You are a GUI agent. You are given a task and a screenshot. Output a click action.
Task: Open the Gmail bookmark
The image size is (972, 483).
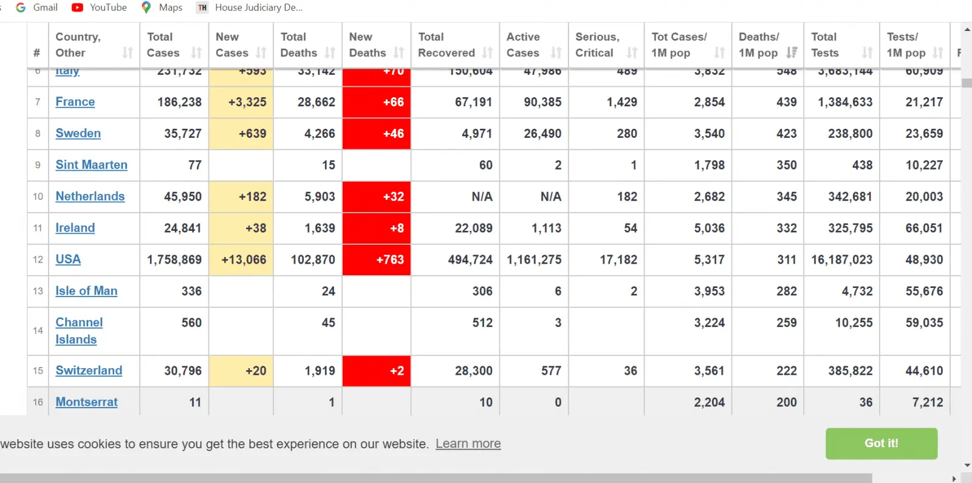37,7
